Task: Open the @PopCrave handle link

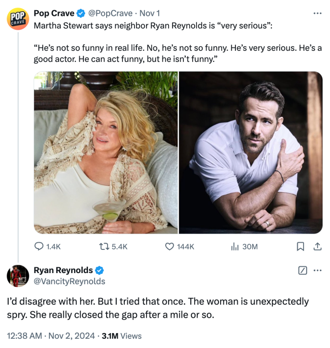Action: 109,13
